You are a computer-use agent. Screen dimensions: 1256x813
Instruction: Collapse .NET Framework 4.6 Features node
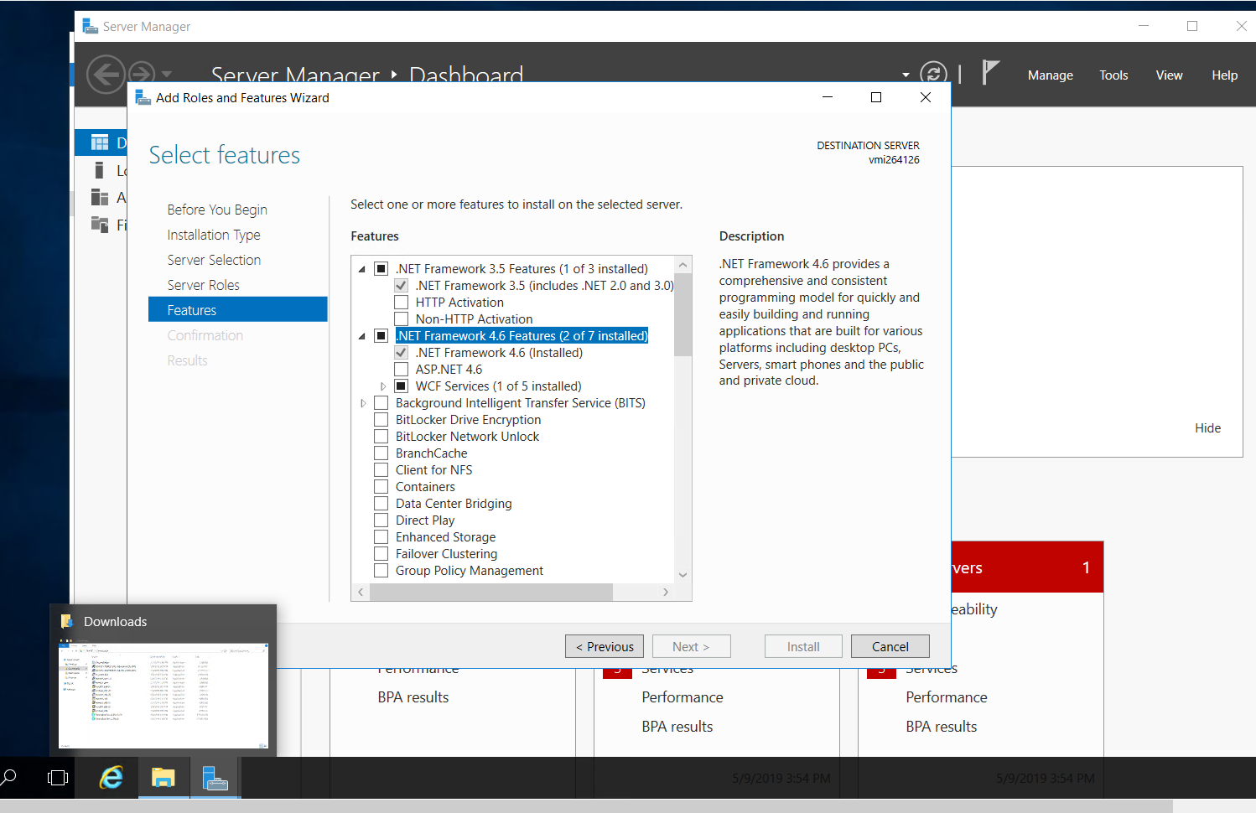coord(362,336)
